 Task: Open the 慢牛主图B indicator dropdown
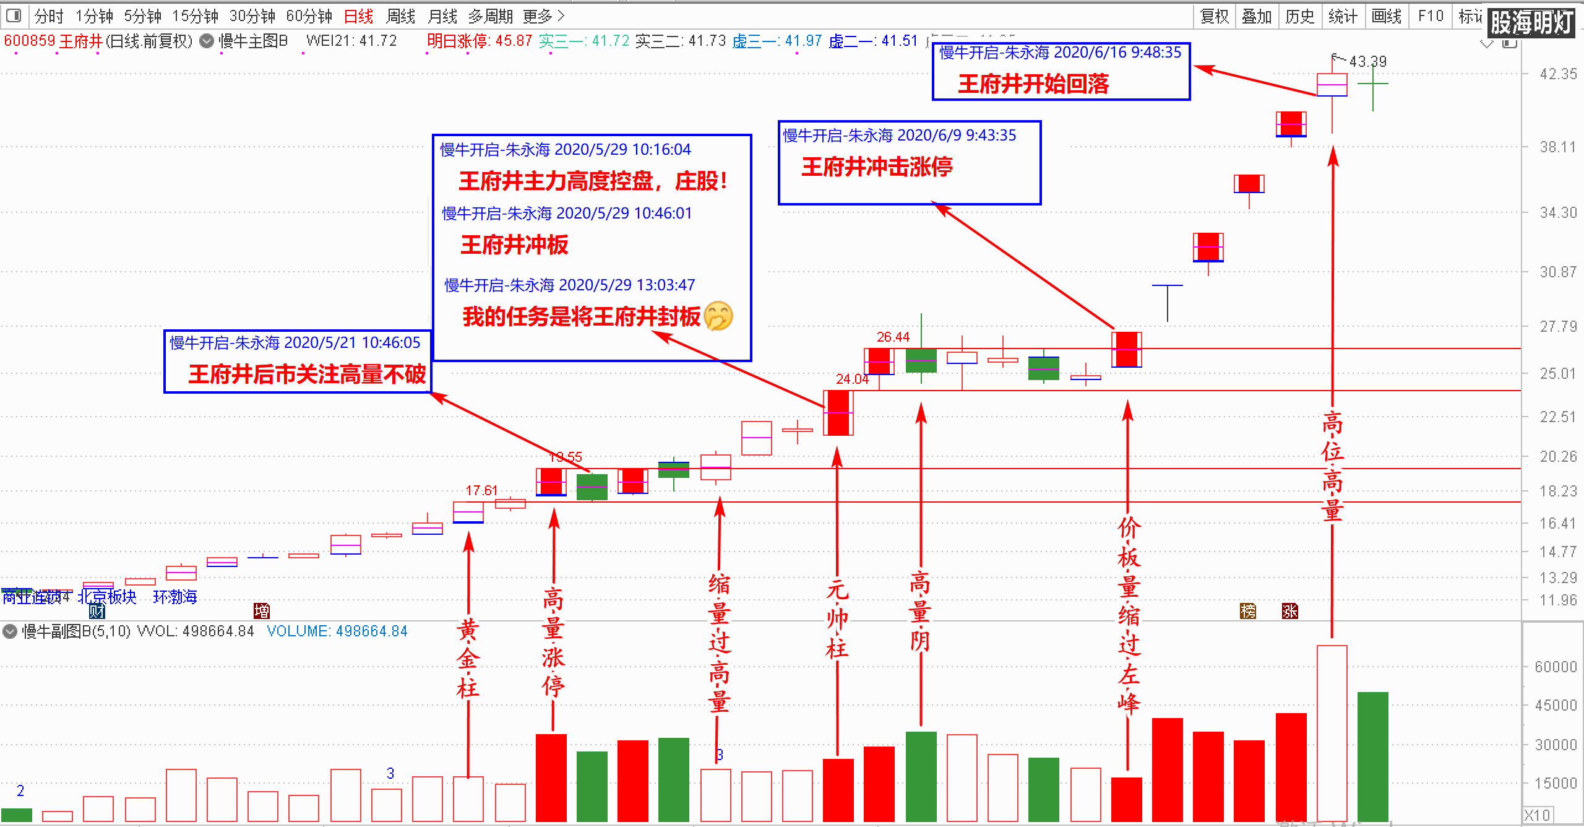coord(207,41)
